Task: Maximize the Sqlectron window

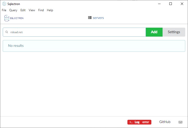Action: click(171, 4)
